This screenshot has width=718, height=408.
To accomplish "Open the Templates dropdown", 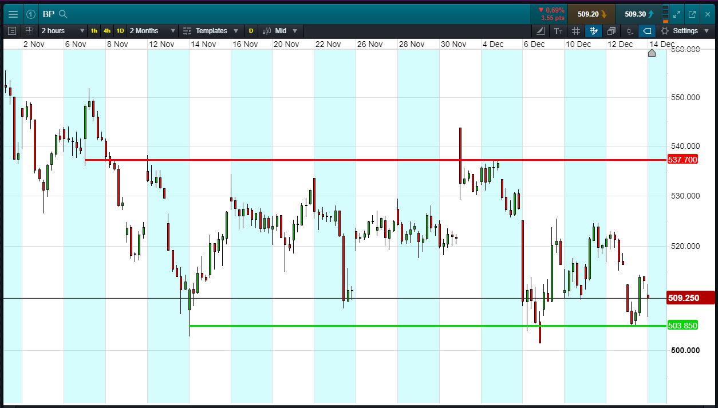I will [x=216, y=31].
